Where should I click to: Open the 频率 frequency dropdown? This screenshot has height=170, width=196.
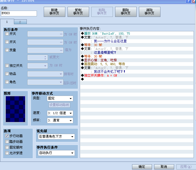pos(60,120)
